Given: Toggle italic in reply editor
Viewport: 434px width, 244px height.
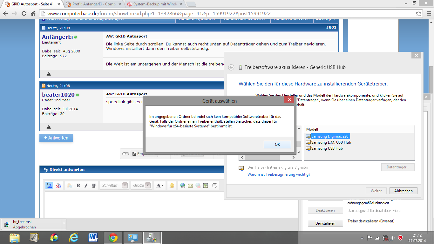Looking at the screenshot, I should pos(86,186).
